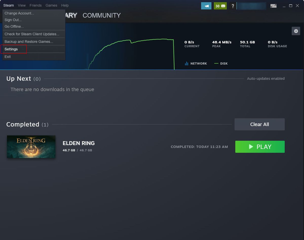
Task: Choose Go Offline from the open menu
Action: point(14,26)
